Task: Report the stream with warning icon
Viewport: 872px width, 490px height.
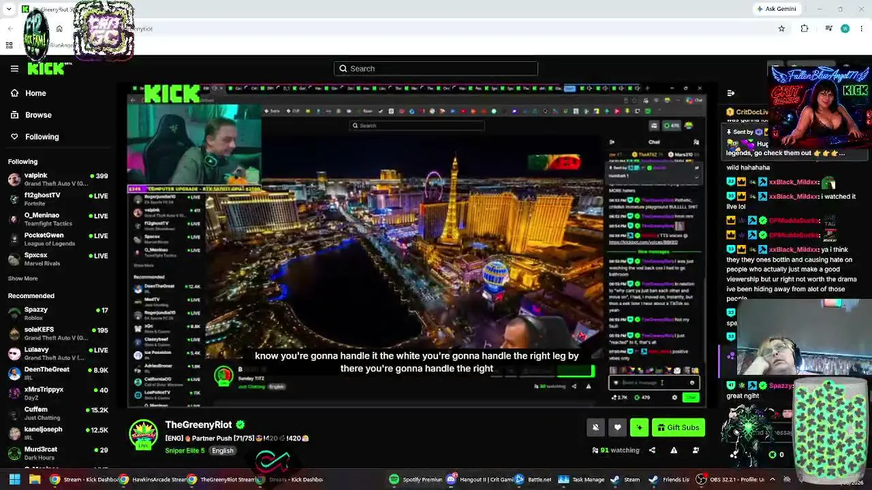Action: coord(674,450)
